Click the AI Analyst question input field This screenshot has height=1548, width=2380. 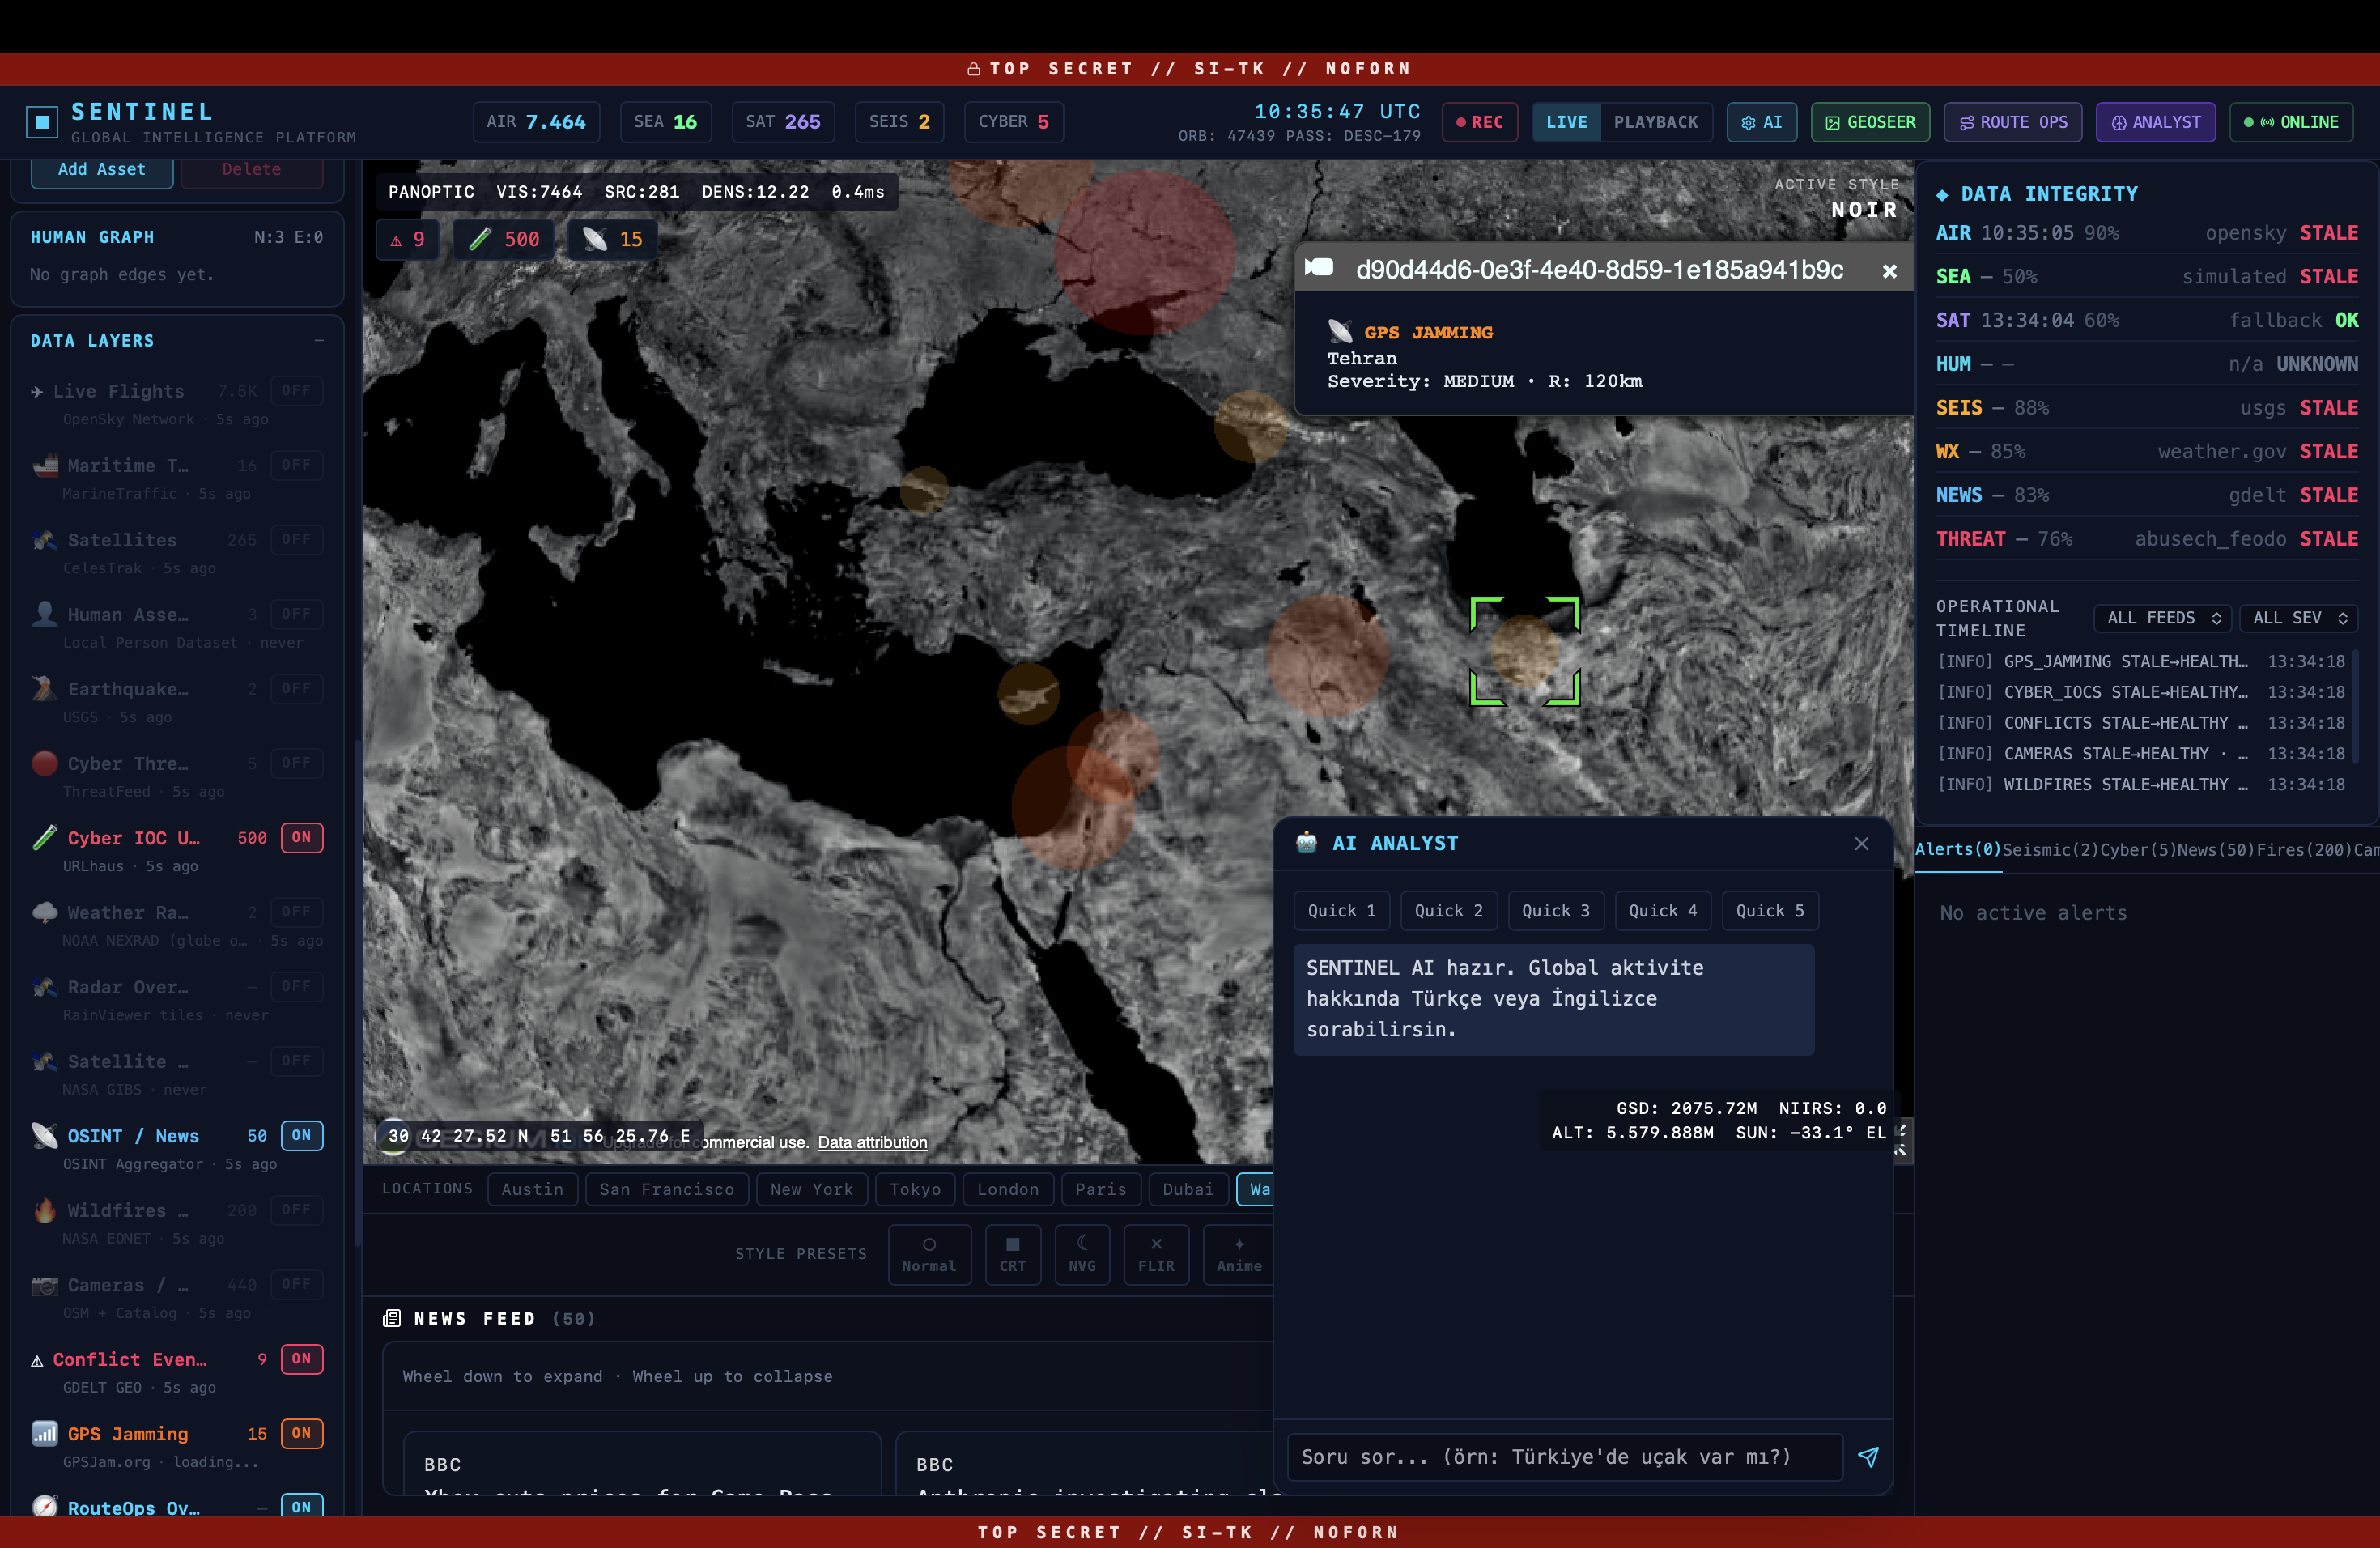1564,1457
